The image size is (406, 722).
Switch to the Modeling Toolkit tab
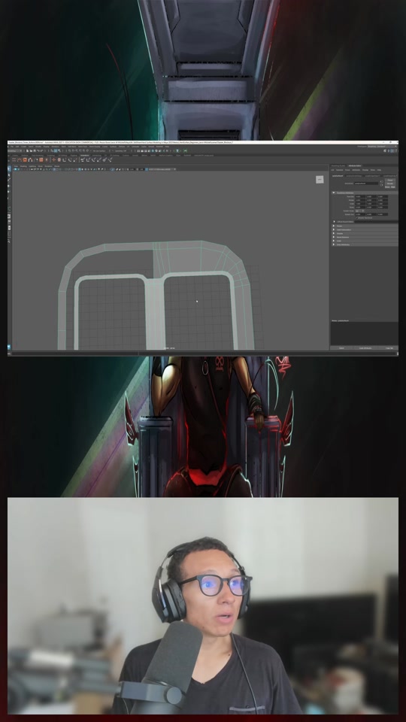tap(338, 165)
